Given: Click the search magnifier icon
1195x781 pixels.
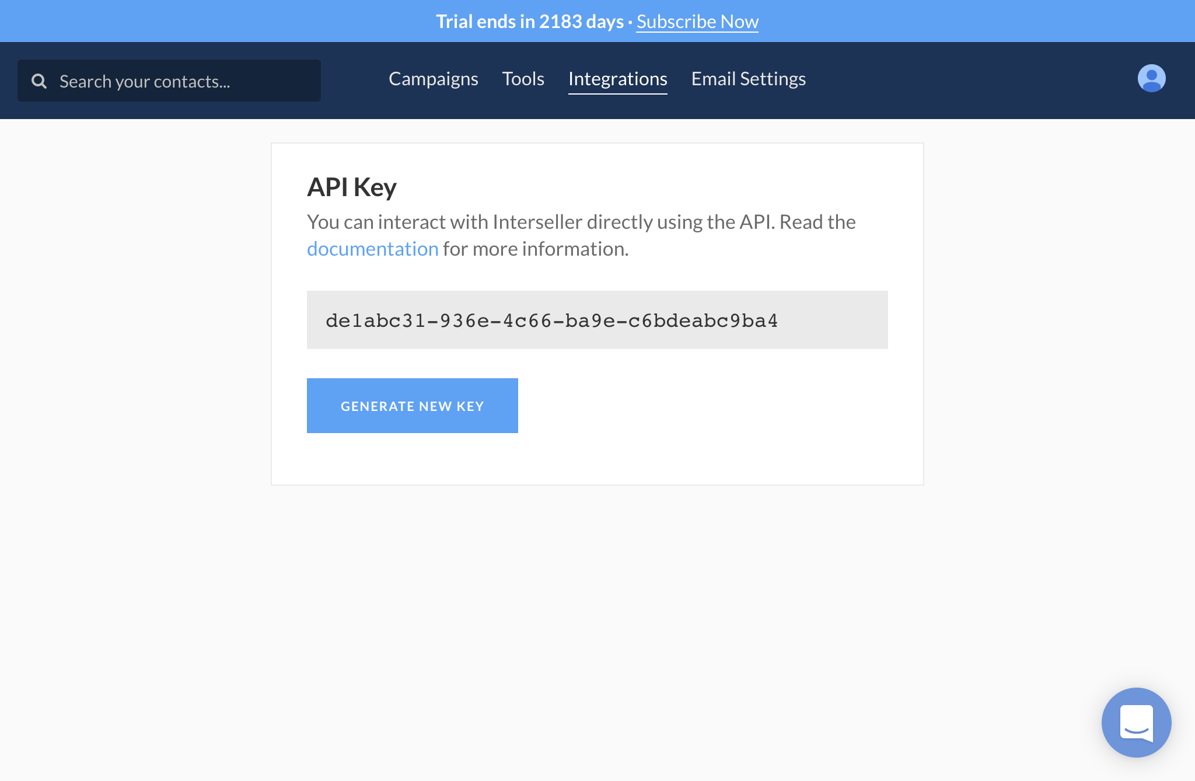Looking at the screenshot, I should 39,81.
